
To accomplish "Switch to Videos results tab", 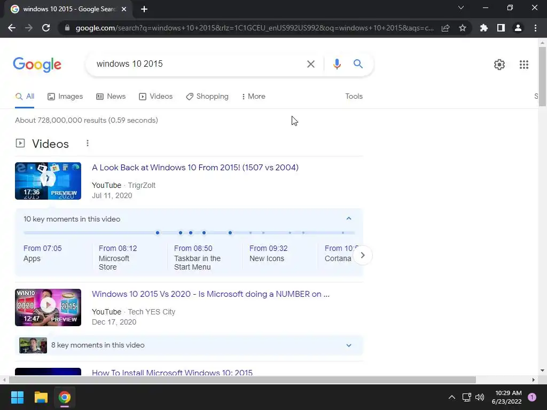I will point(155,97).
